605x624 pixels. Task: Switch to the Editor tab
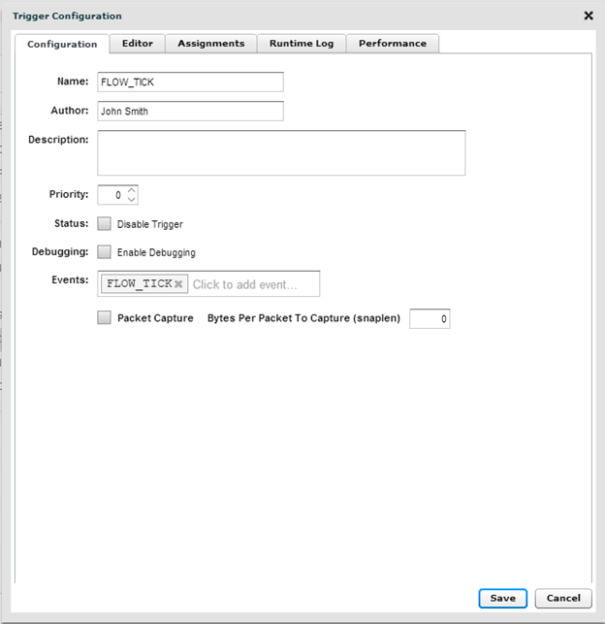pyautogui.click(x=138, y=44)
